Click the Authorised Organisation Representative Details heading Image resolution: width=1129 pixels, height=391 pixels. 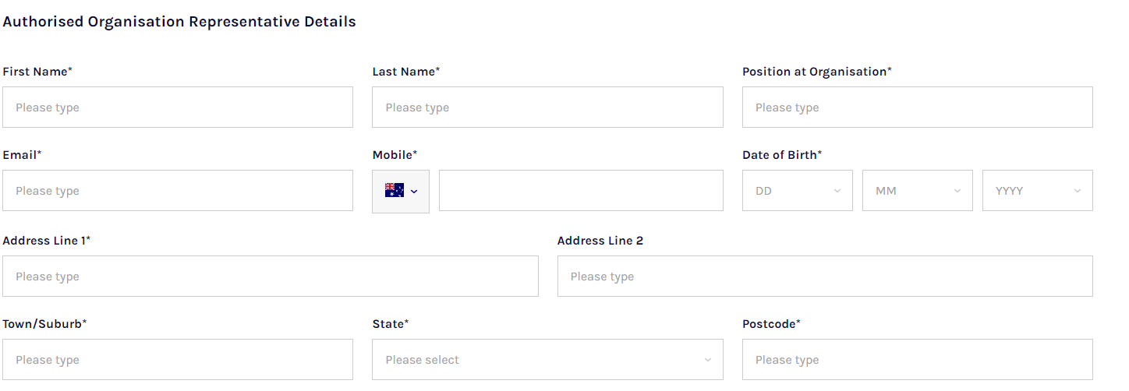(x=179, y=22)
